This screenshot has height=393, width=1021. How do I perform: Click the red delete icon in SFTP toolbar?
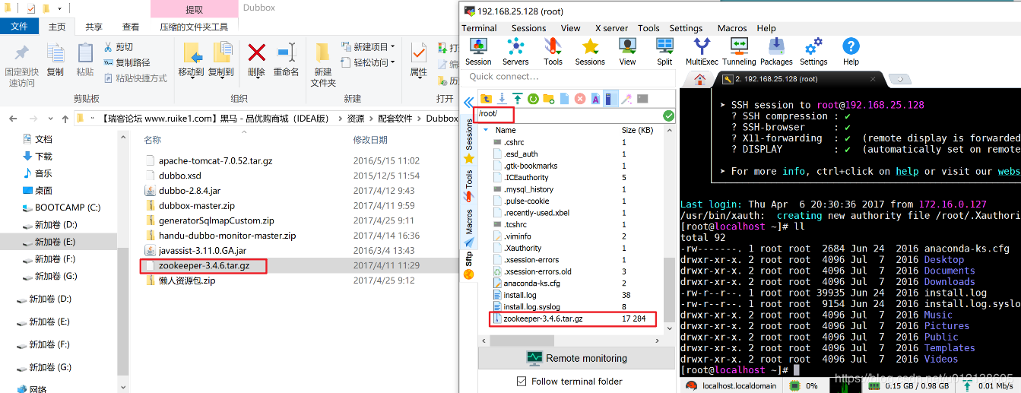pyautogui.click(x=580, y=99)
